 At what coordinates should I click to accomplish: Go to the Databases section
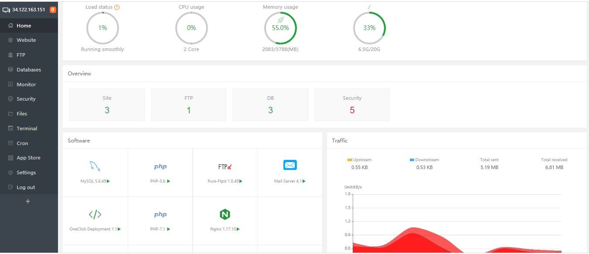click(29, 70)
